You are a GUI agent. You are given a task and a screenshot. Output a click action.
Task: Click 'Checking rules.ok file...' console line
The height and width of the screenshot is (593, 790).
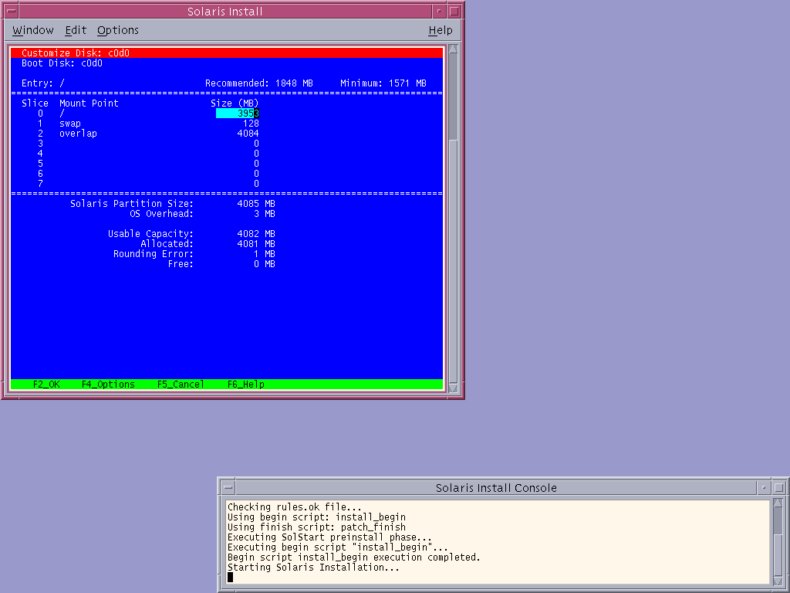pyautogui.click(x=294, y=507)
